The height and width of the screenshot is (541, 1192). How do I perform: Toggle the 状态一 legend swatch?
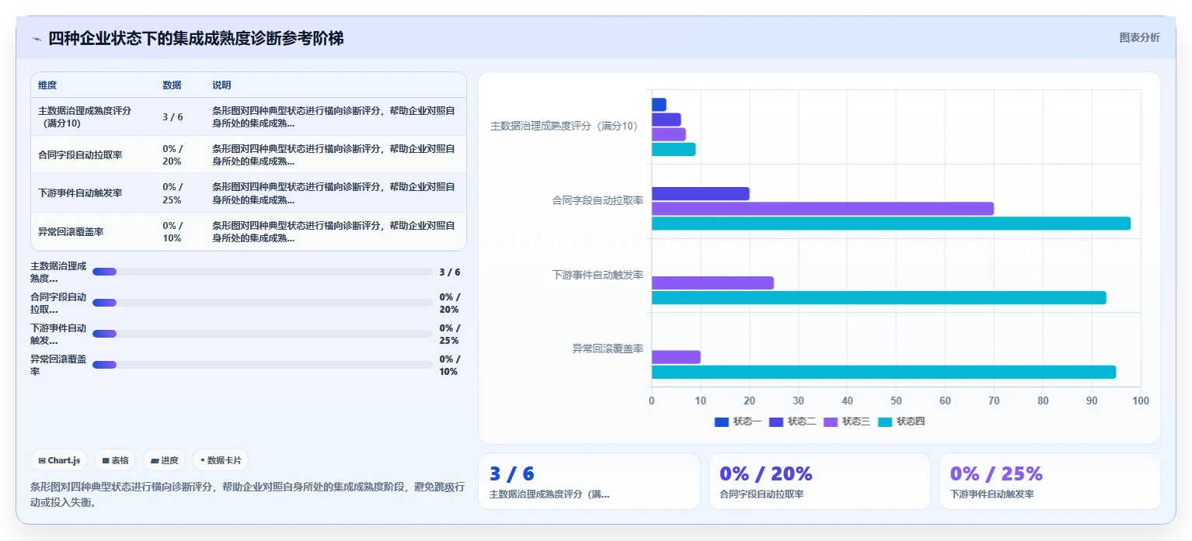tap(722, 421)
